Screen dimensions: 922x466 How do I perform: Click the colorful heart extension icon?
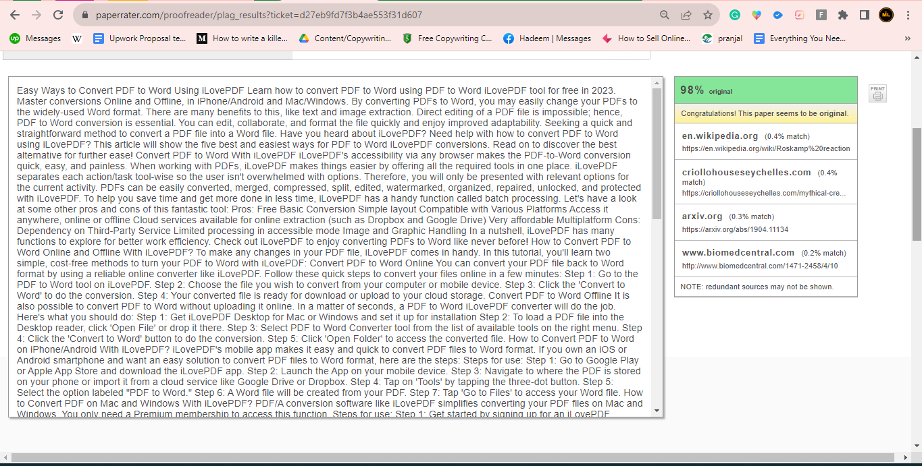pos(757,15)
